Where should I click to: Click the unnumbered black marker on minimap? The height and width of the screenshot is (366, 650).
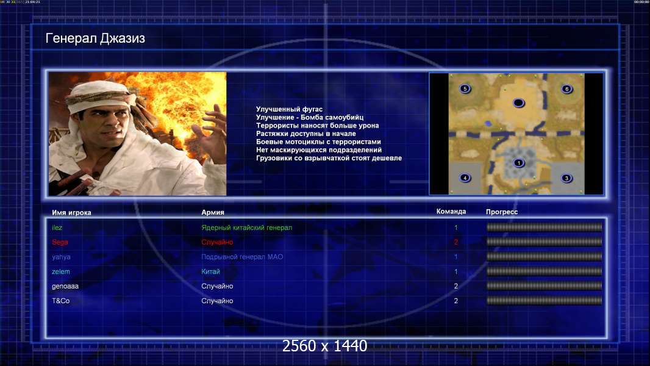click(x=518, y=103)
